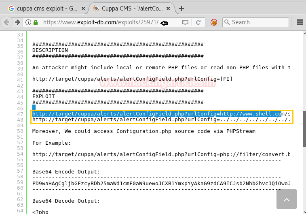Click the '<?php' code line

pyautogui.click(x=40, y=212)
